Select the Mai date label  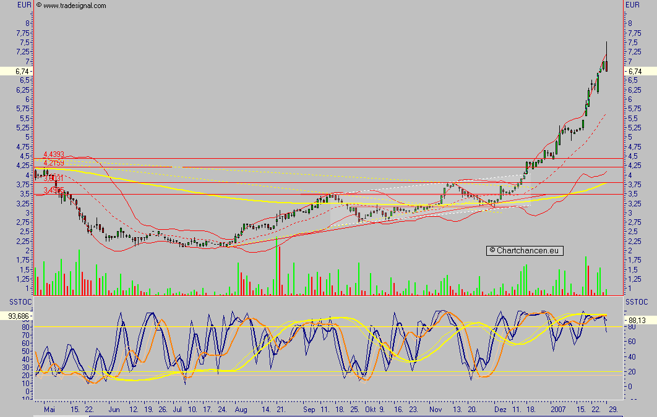(x=49, y=410)
